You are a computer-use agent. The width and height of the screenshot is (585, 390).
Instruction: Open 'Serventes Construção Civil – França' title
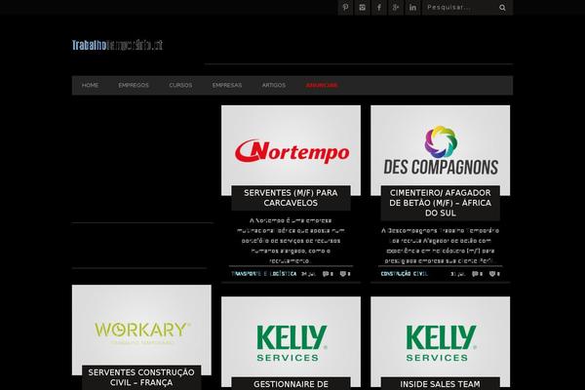coord(141,377)
